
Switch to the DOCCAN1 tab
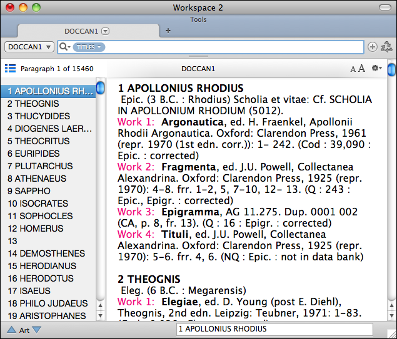point(81,31)
